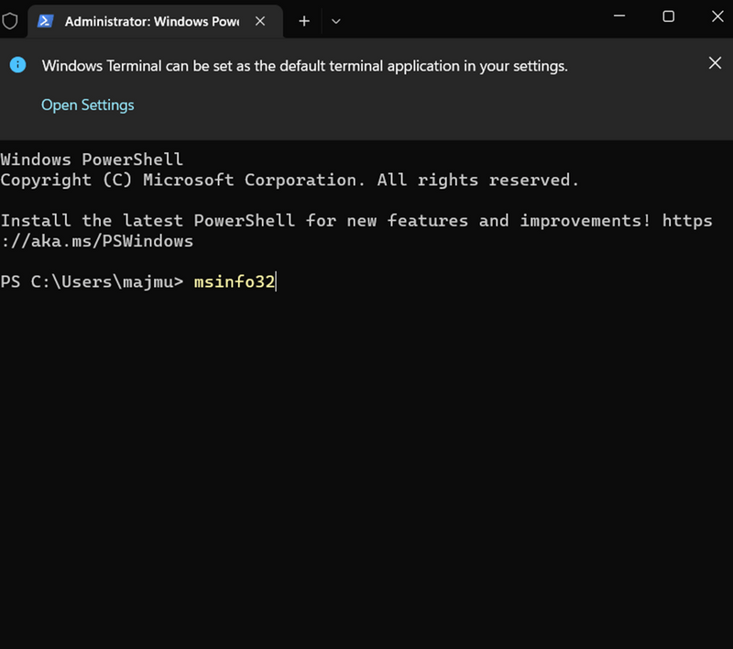Open a new terminal tab with the plus icon
This screenshot has width=733, height=649.
click(303, 21)
